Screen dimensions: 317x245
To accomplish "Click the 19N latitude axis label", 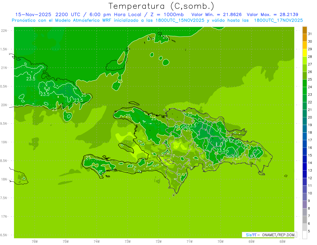I will pyautogui.click(x=4, y=142).
